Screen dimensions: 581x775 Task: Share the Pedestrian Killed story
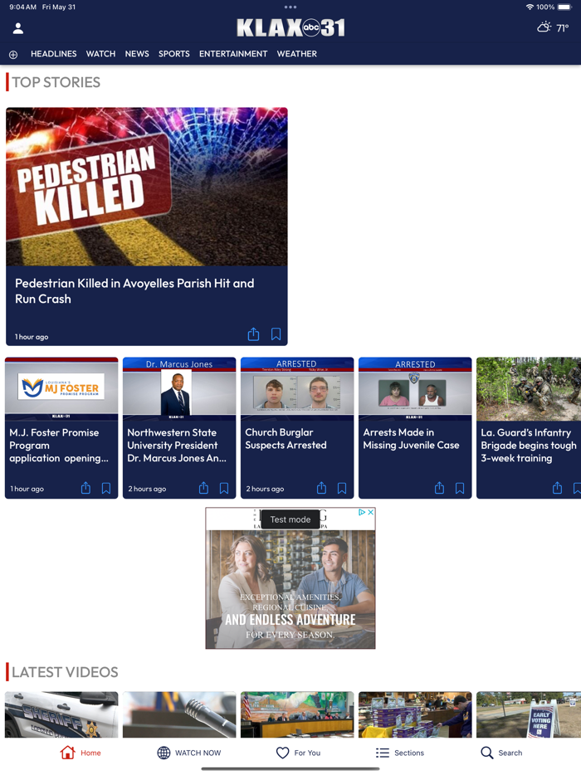pyautogui.click(x=253, y=334)
